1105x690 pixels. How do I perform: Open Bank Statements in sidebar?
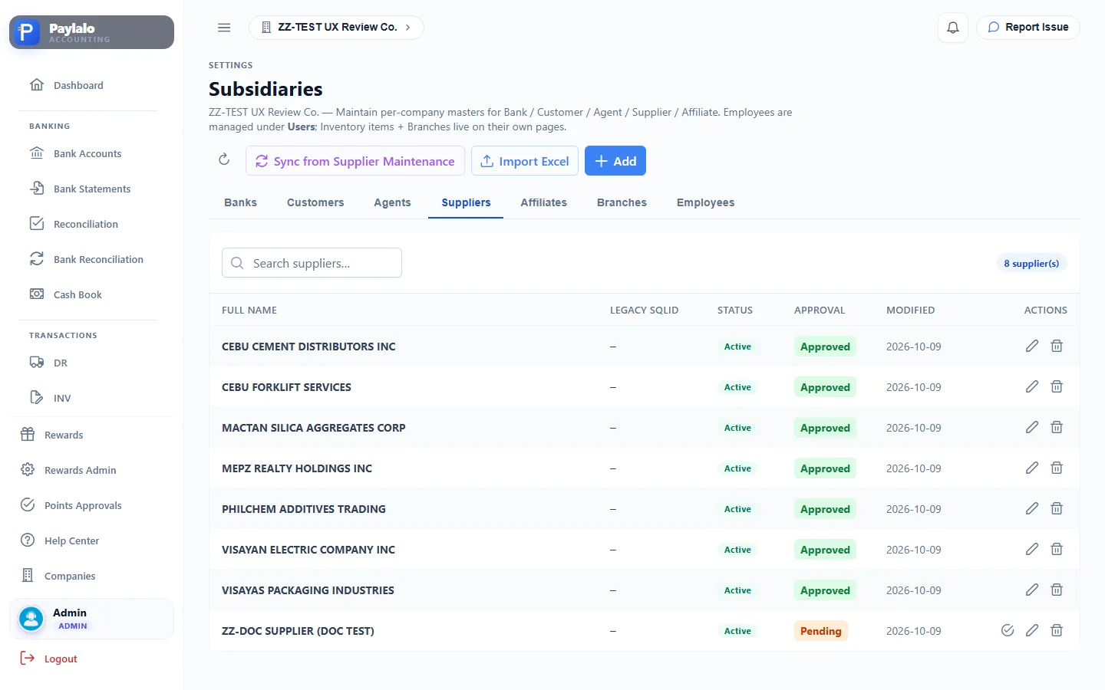tap(88, 189)
